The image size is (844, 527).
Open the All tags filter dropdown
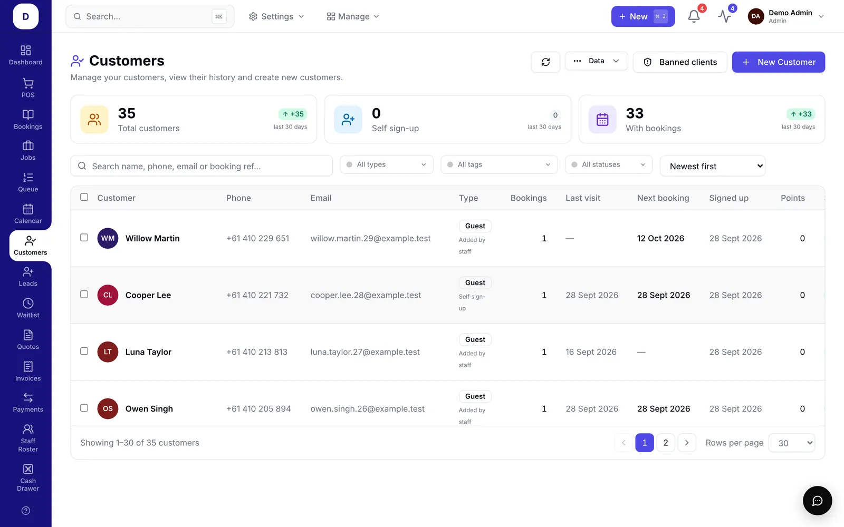499,164
